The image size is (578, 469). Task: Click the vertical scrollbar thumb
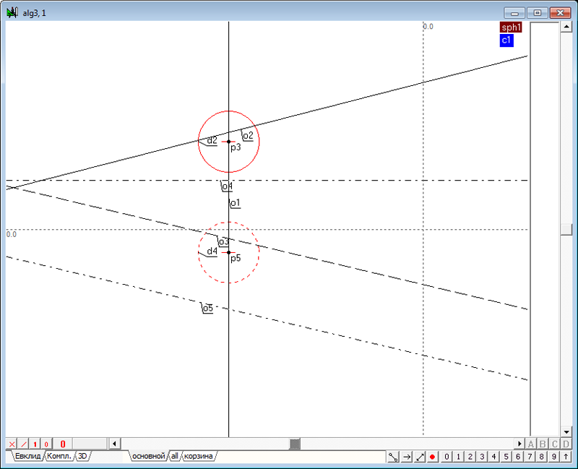click(566, 230)
